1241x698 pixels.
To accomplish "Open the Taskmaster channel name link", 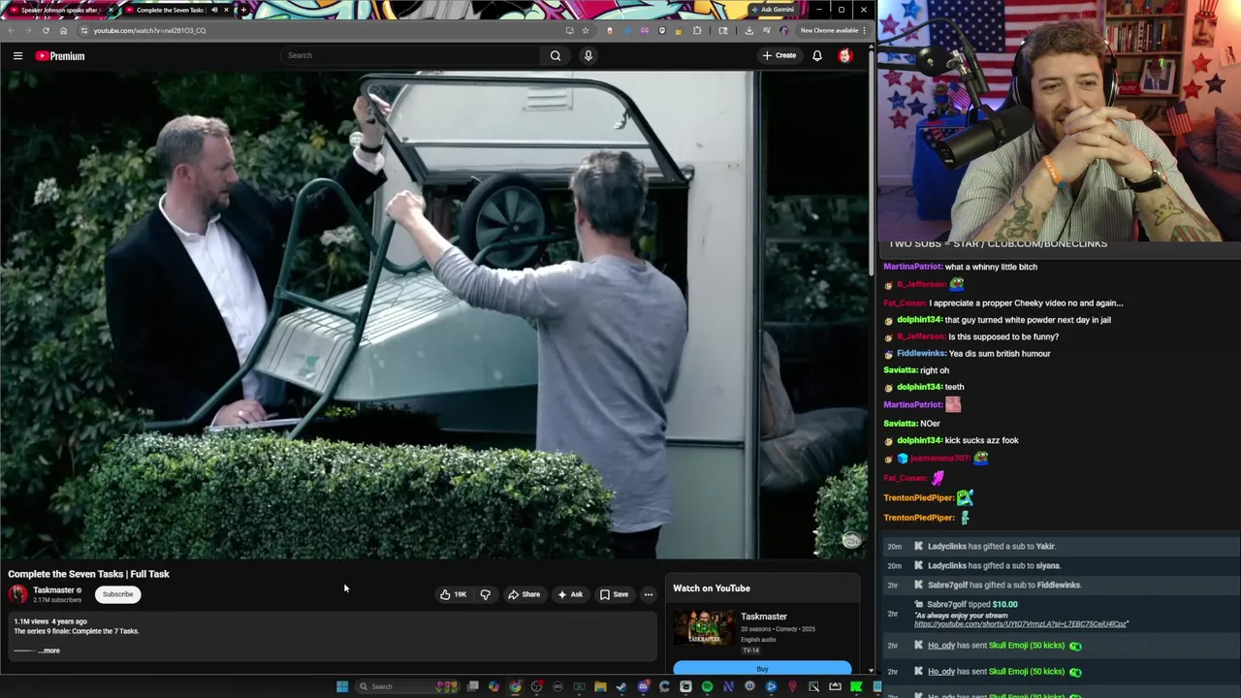I will pyautogui.click(x=54, y=590).
